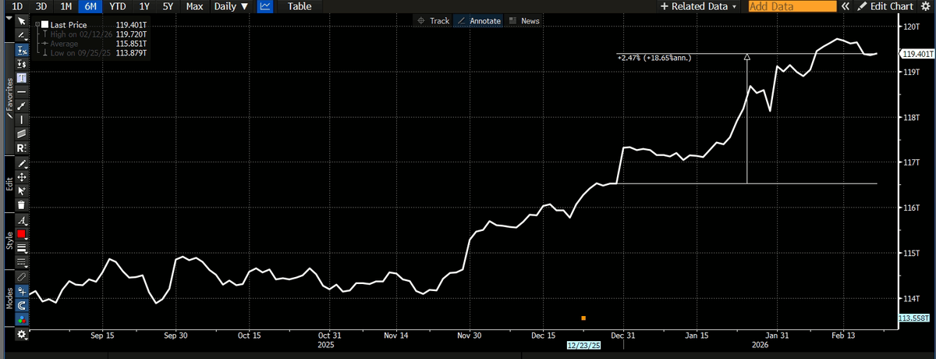Toggle News overlay on chart
The image size is (936, 359).
[x=524, y=21]
